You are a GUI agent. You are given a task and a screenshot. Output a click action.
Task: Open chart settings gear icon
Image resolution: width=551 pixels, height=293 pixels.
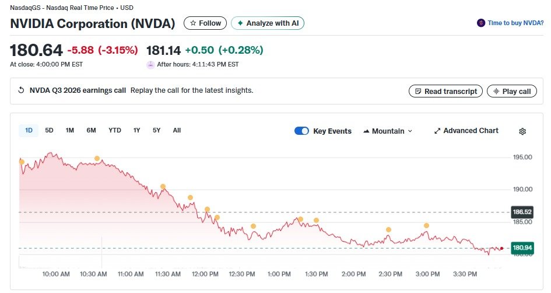pos(522,131)
